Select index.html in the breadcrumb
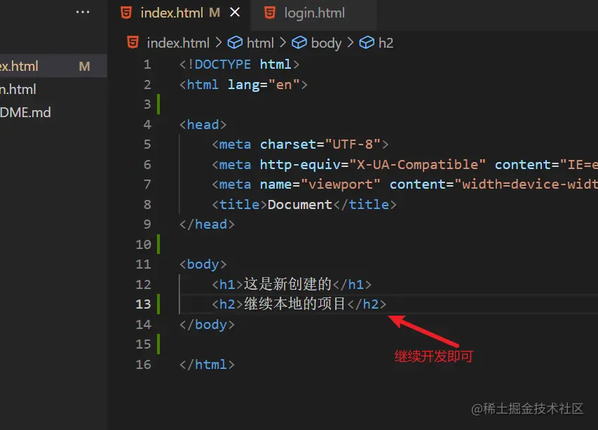Screen dimensions: 598x430 178,43
